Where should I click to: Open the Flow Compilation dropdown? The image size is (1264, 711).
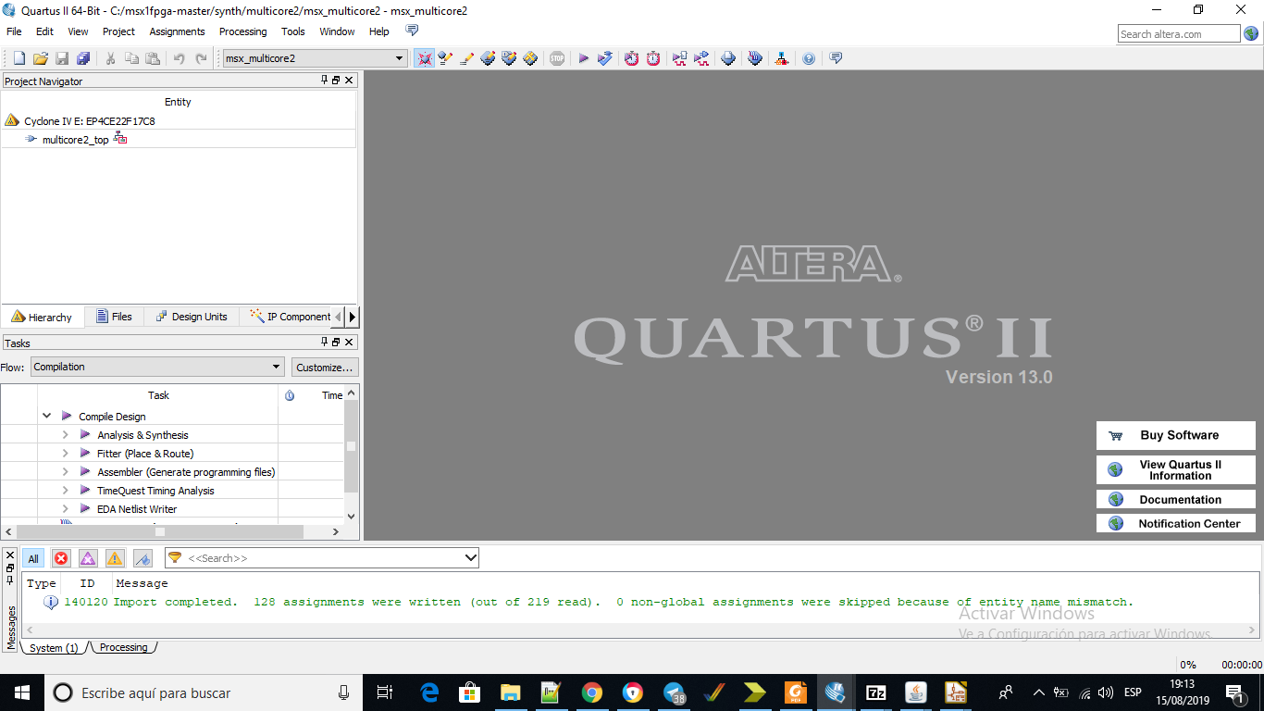[x=157, y=367]
